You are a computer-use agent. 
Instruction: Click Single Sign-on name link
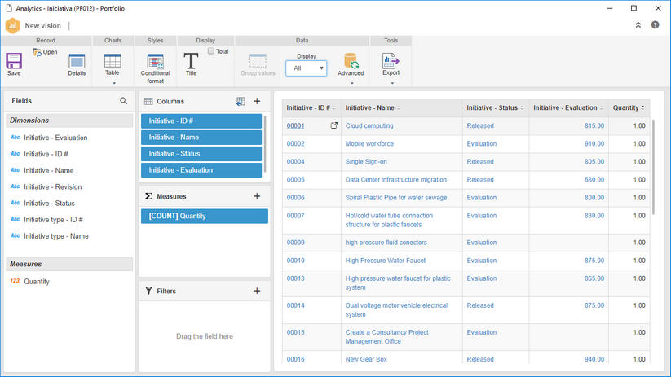[x=366, y=161]
